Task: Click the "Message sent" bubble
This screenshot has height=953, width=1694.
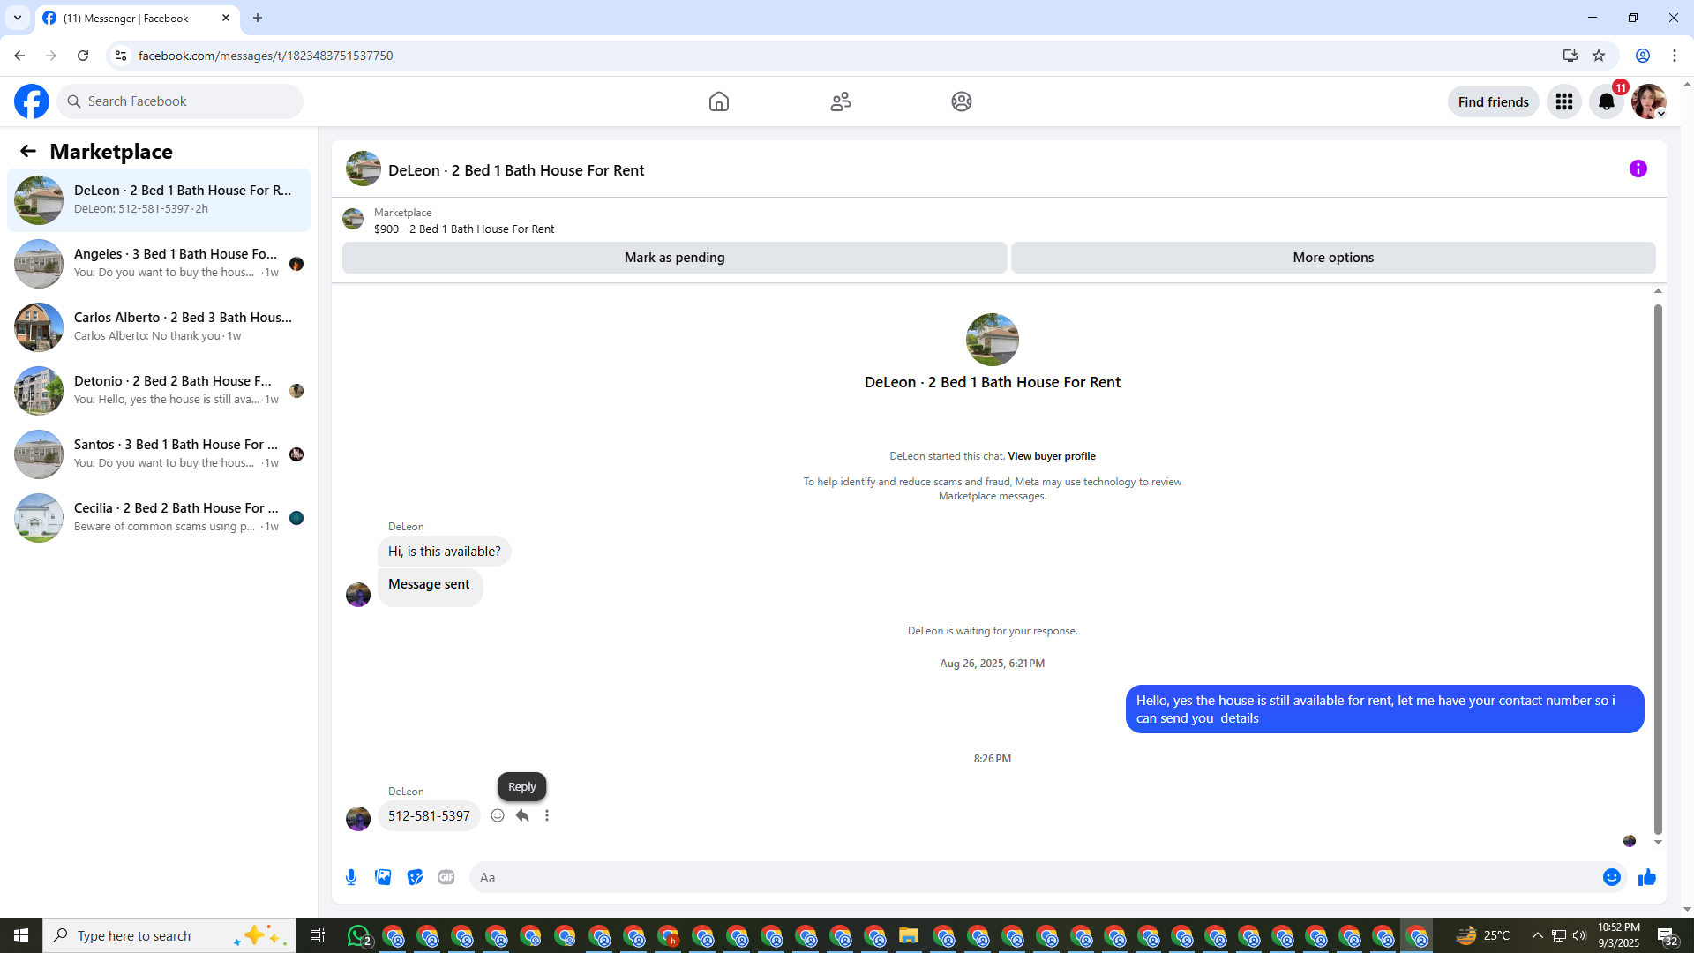Action: click(x=431, y=587)
